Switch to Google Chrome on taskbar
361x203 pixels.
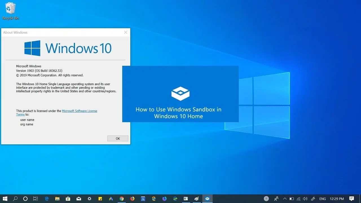[x=122, y=198]
